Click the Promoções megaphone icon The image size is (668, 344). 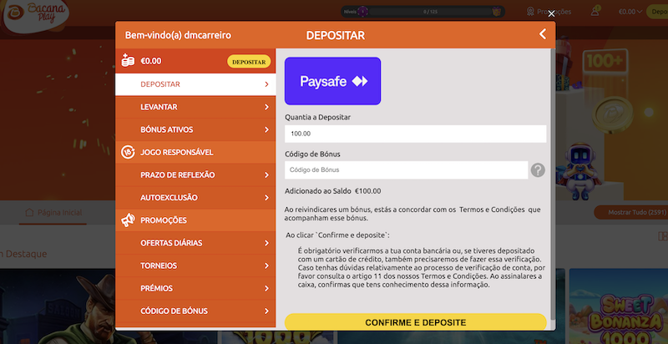[x=128, y=220]
